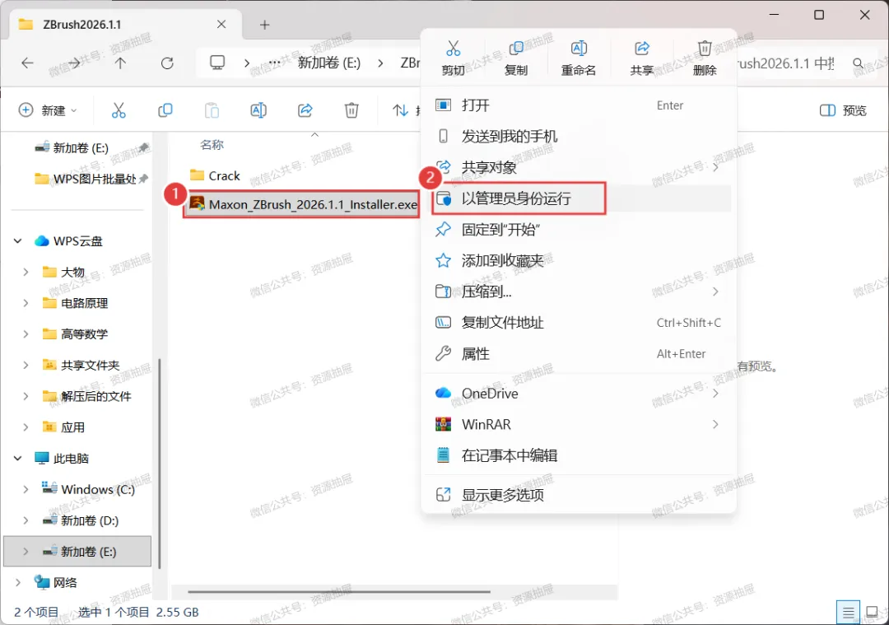Sort by the 名称 column header

212,145
